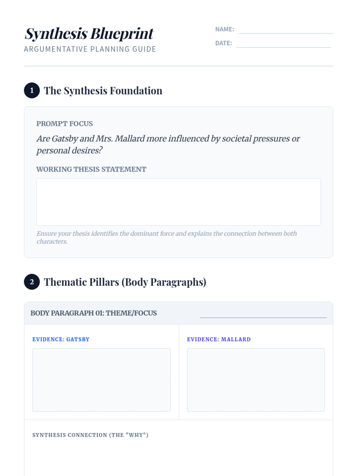Click the thesis hint text below the box

(x=167, y=237)
